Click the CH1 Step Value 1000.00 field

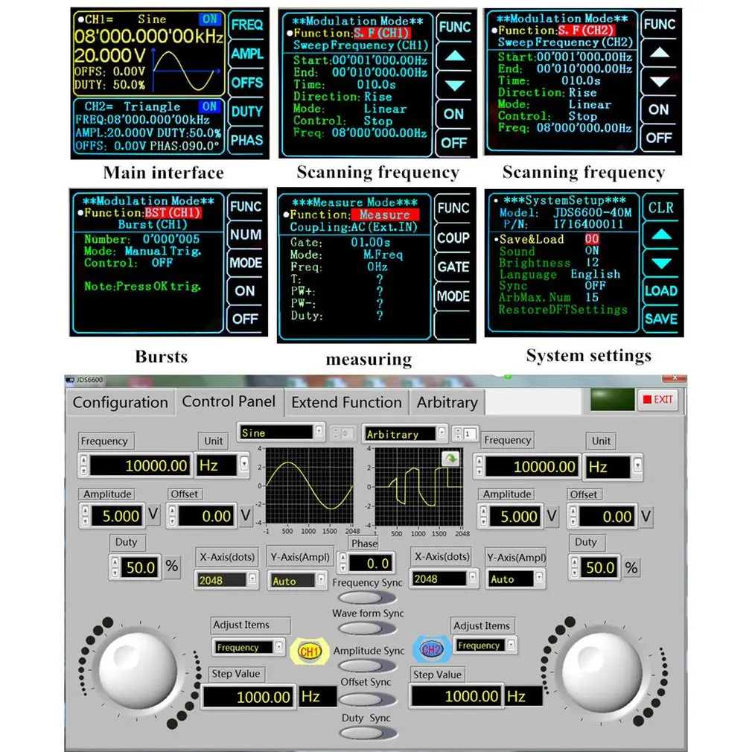tap(248, 697)
